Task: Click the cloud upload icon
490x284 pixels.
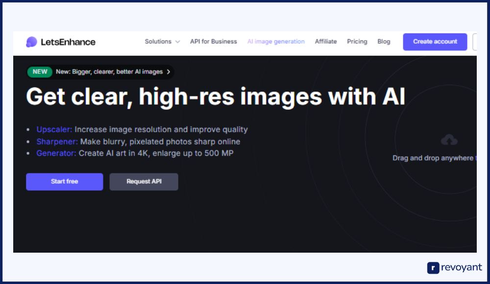Action: (x=449, y=140)
